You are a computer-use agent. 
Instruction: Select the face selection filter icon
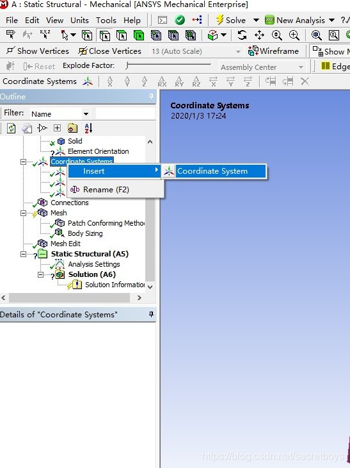[122, 35]
